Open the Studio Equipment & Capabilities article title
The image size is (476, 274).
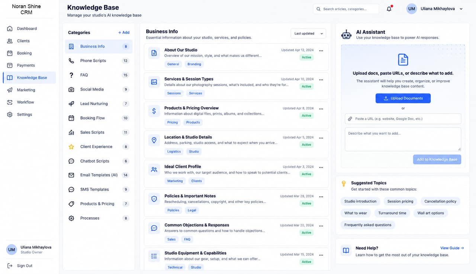click(195, 253)
